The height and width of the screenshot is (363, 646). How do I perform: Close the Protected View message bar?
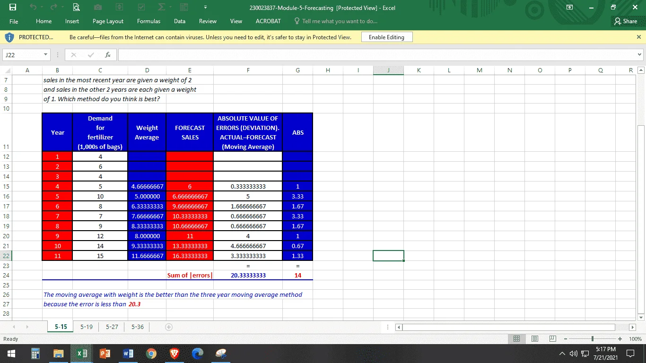(x=639, y=37)
